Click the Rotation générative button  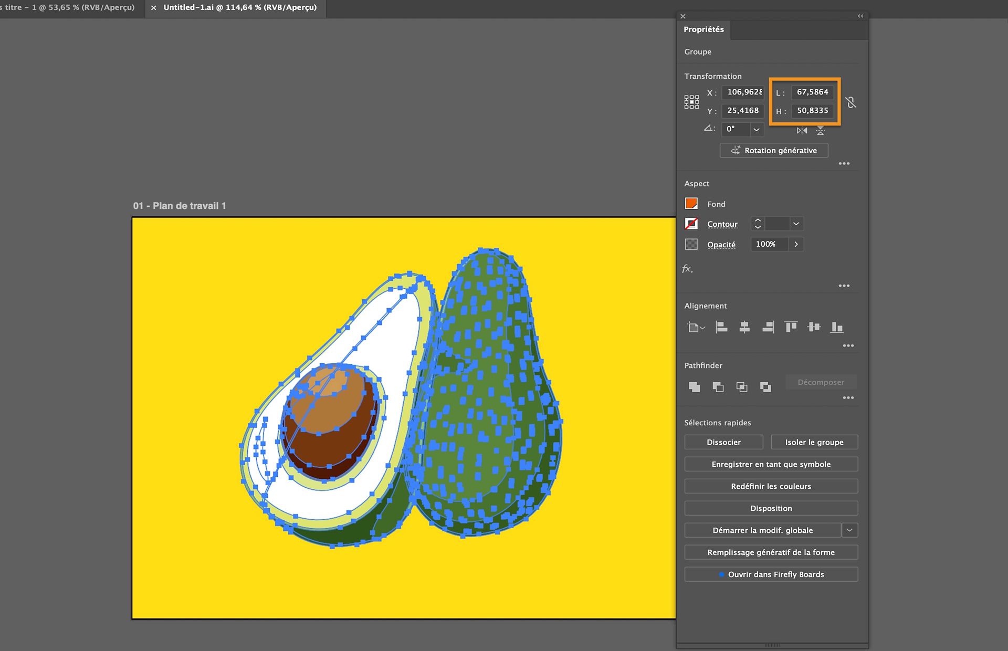(774, 150)
